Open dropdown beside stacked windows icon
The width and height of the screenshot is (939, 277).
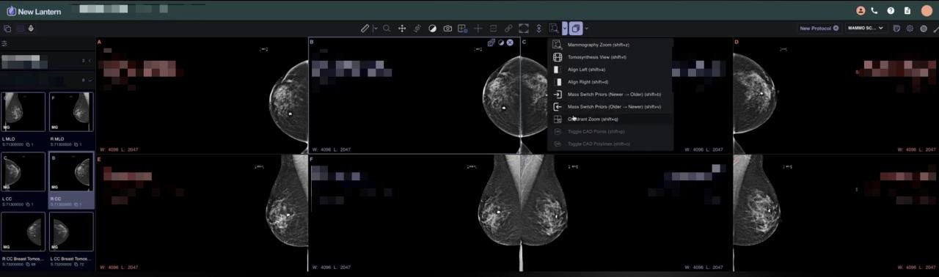(587, 29)
